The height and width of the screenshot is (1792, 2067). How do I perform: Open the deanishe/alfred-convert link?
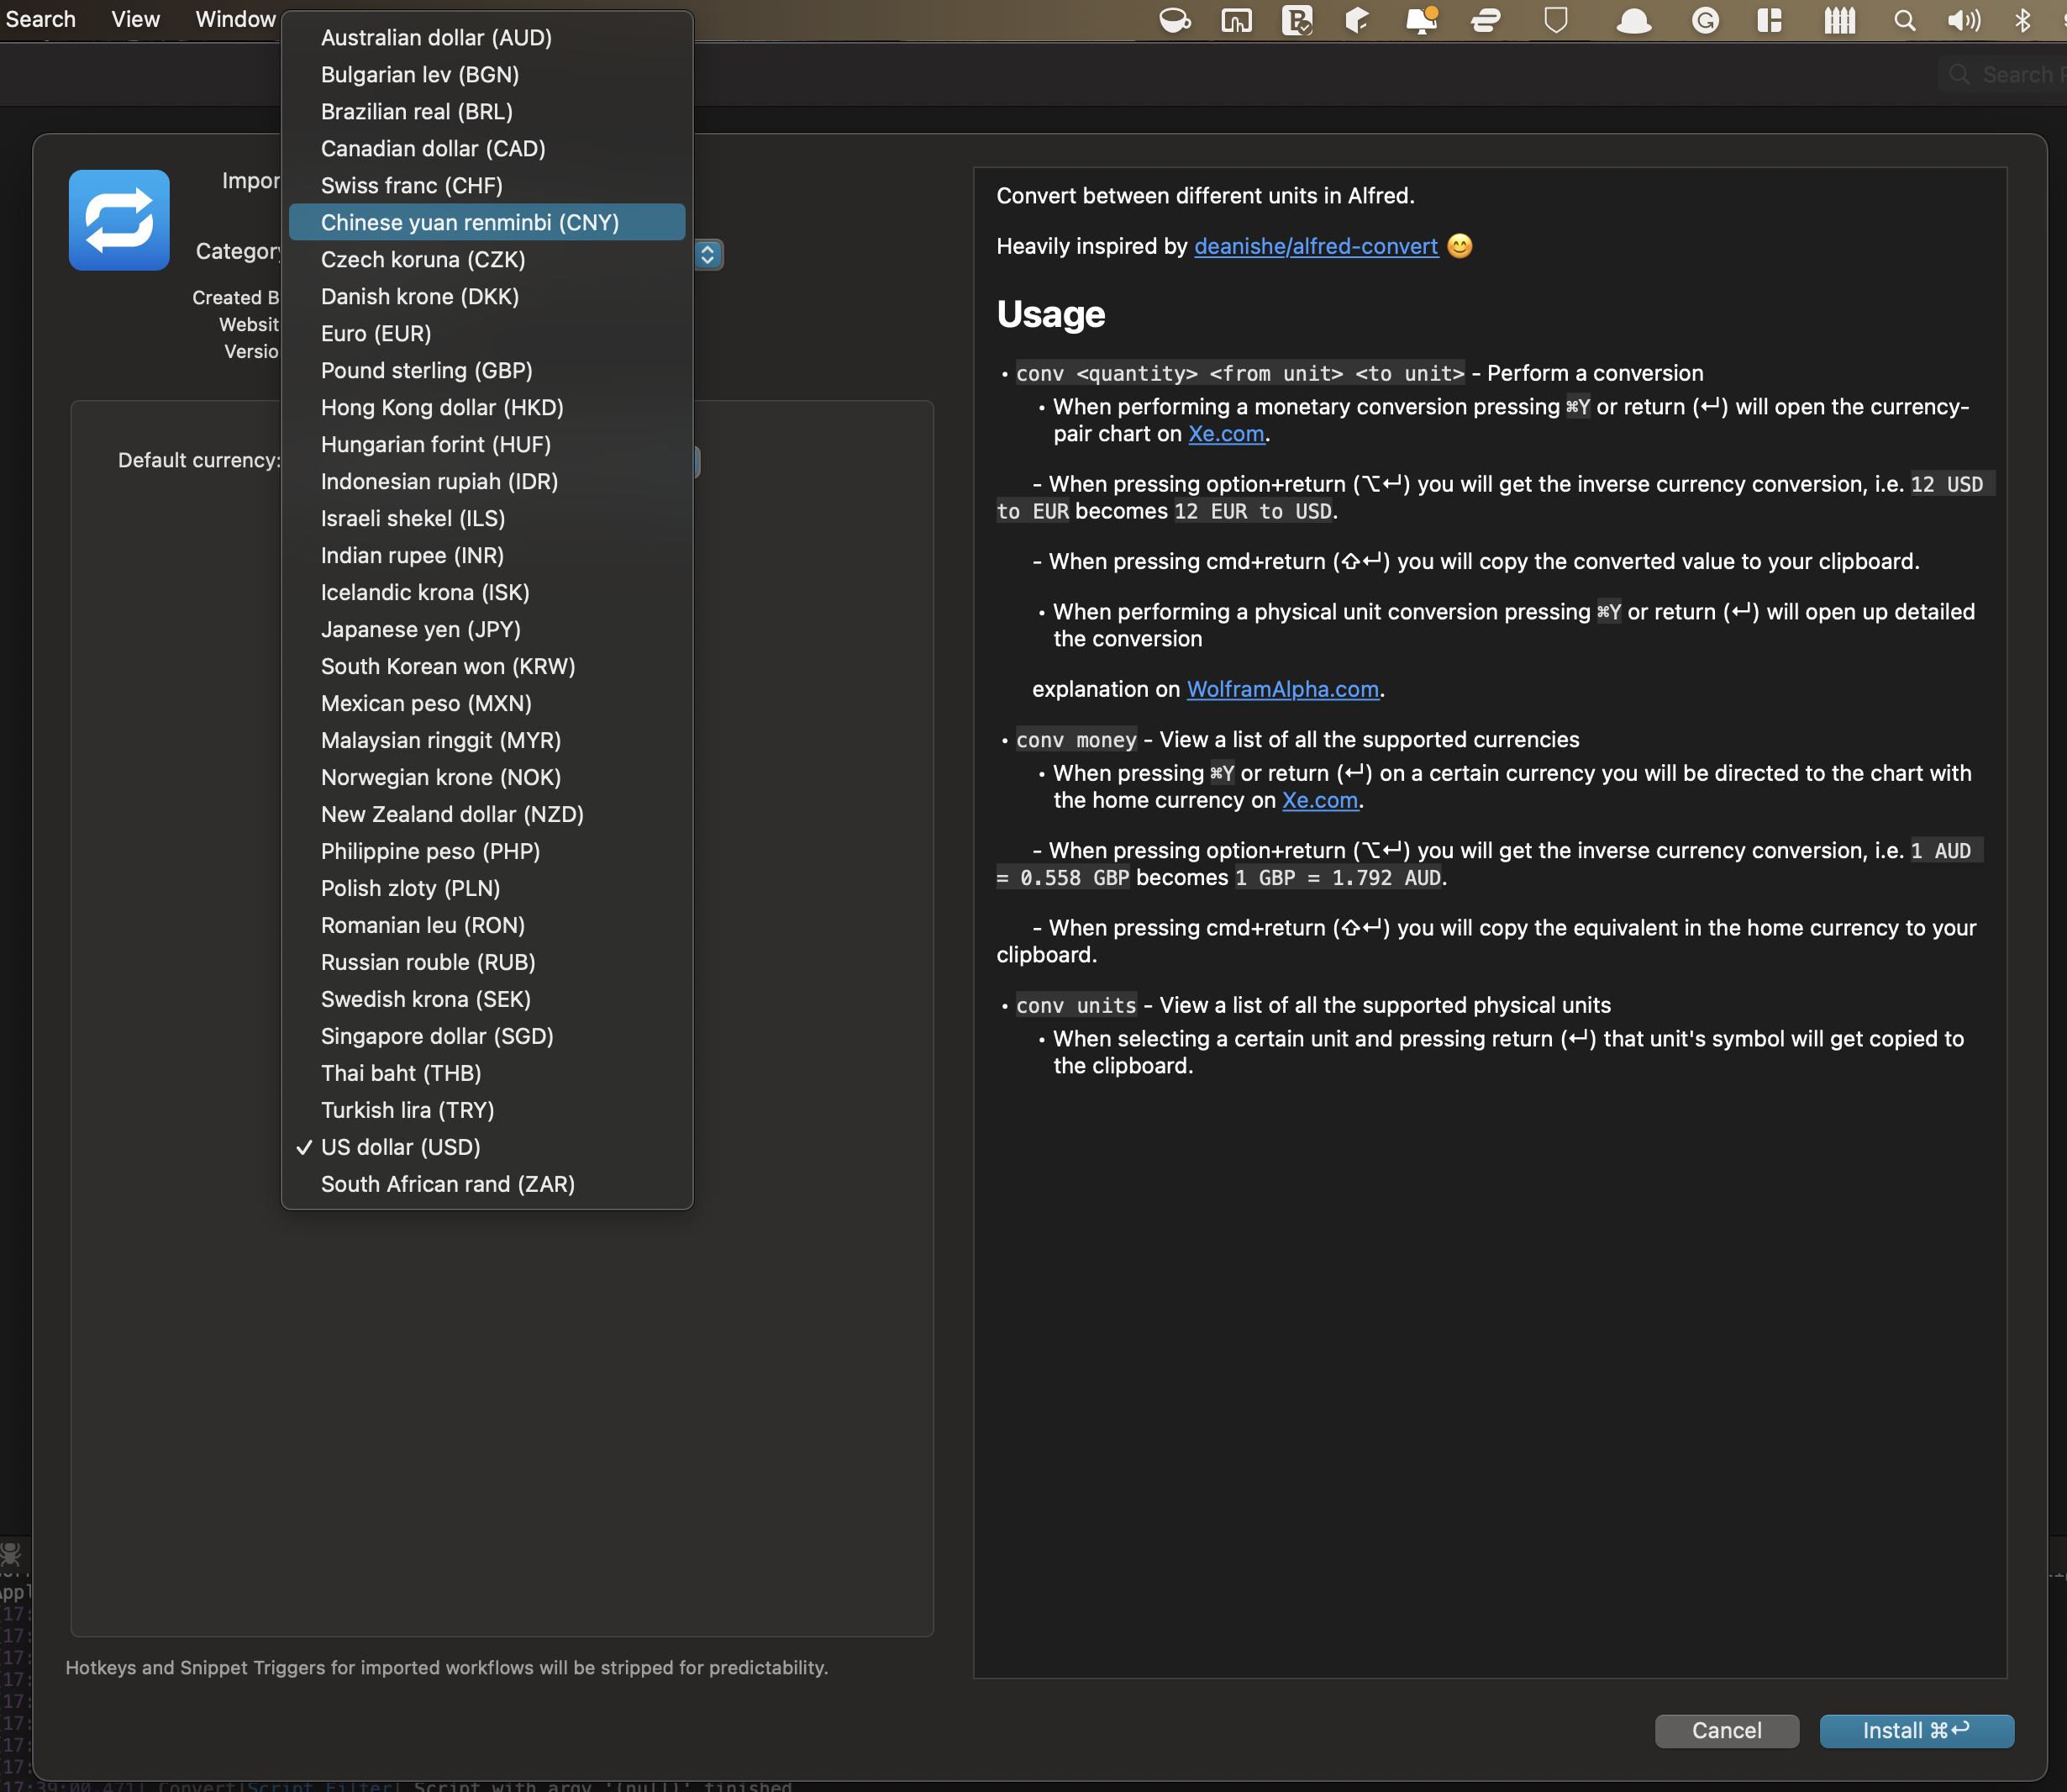(1315, 246)
